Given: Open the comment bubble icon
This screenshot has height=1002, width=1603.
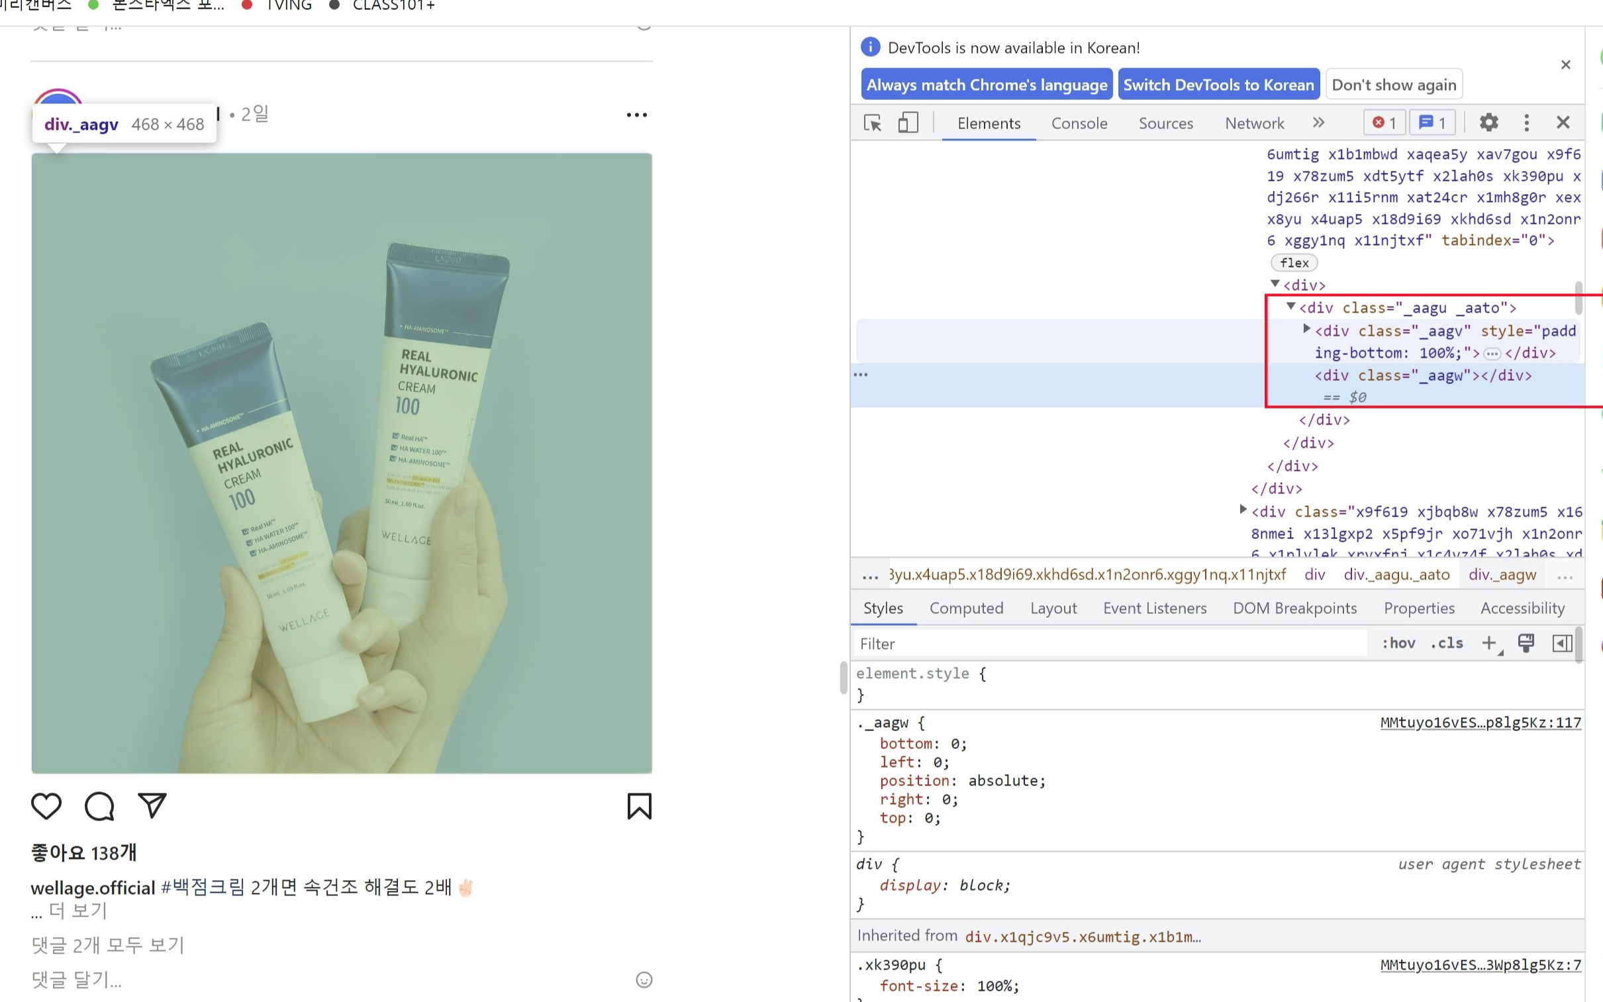Looking at the screenshot, I should pyautogui.click(x=99, y=806).
